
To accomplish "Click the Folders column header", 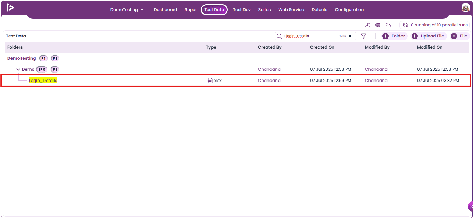I will [15, 47].
